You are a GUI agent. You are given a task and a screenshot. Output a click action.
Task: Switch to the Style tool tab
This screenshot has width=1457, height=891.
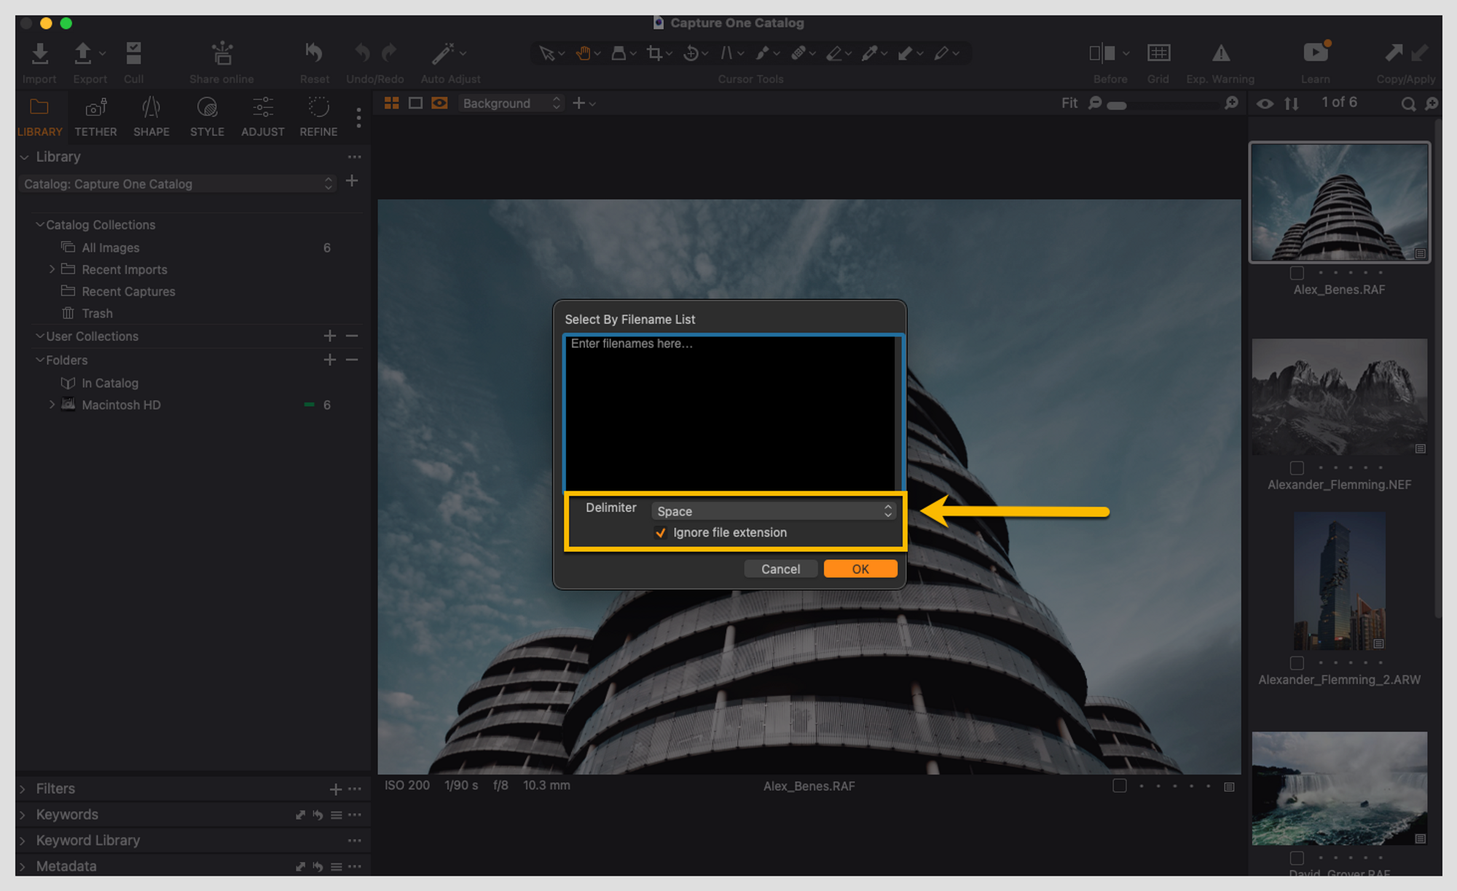[207, 117]
